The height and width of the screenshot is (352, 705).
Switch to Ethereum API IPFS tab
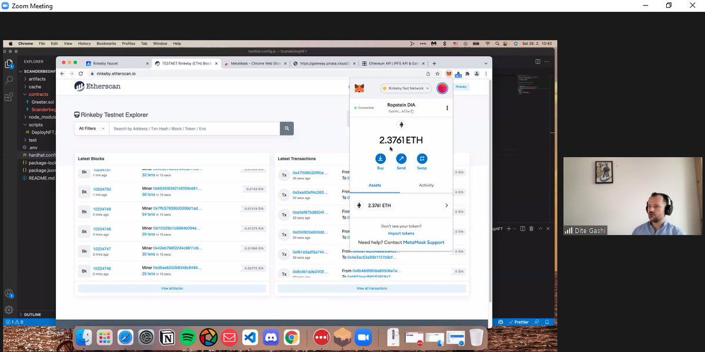point(394,63)
